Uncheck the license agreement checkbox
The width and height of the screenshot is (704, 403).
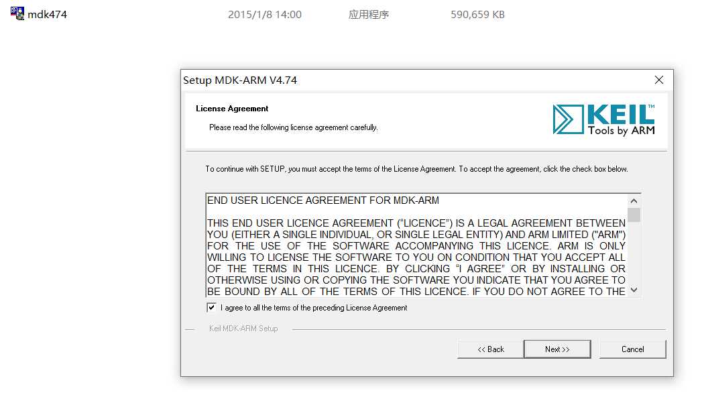[211, 307]
